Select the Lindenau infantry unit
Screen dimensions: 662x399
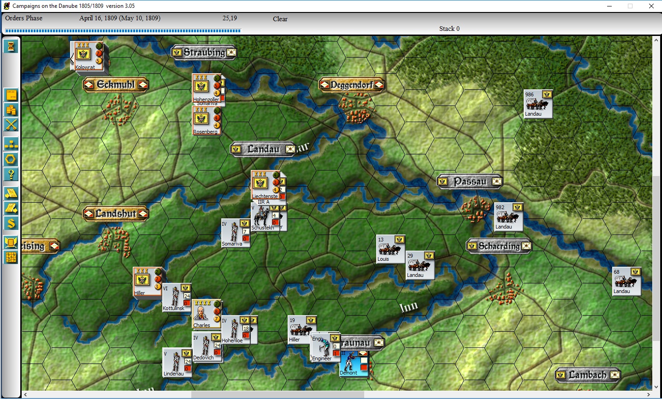click(x=177, y=362)
